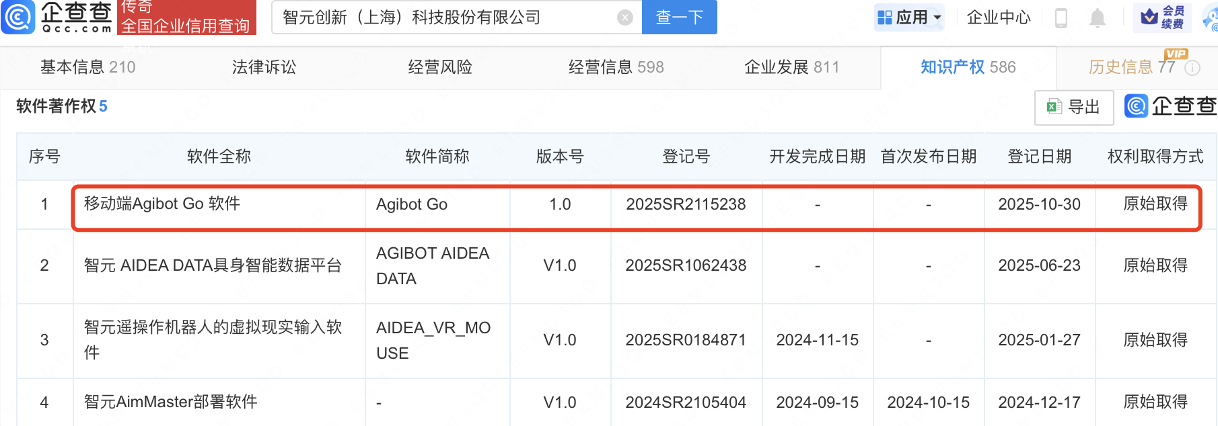Click the info icon beside 历史信息
The width and height of the screenshot is (1218, 426).
pos(1192,68)
